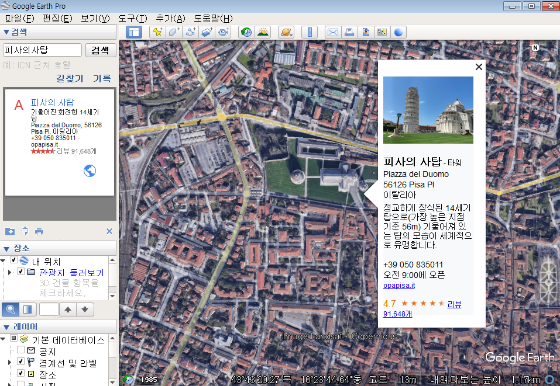Add a path from toolbar
560x386 pixels.
(190, 32)
